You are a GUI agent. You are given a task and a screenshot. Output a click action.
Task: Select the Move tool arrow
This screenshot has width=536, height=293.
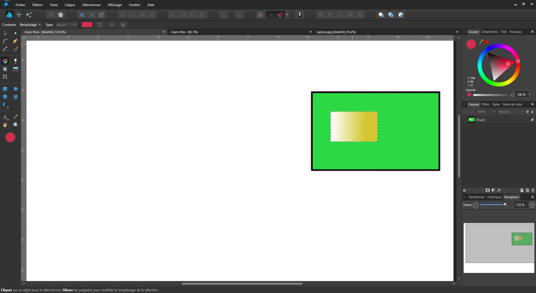pyautogui.click(x=5, y=33)
